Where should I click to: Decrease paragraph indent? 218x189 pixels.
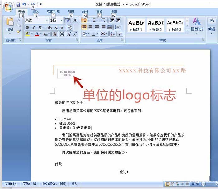(112, 20)
